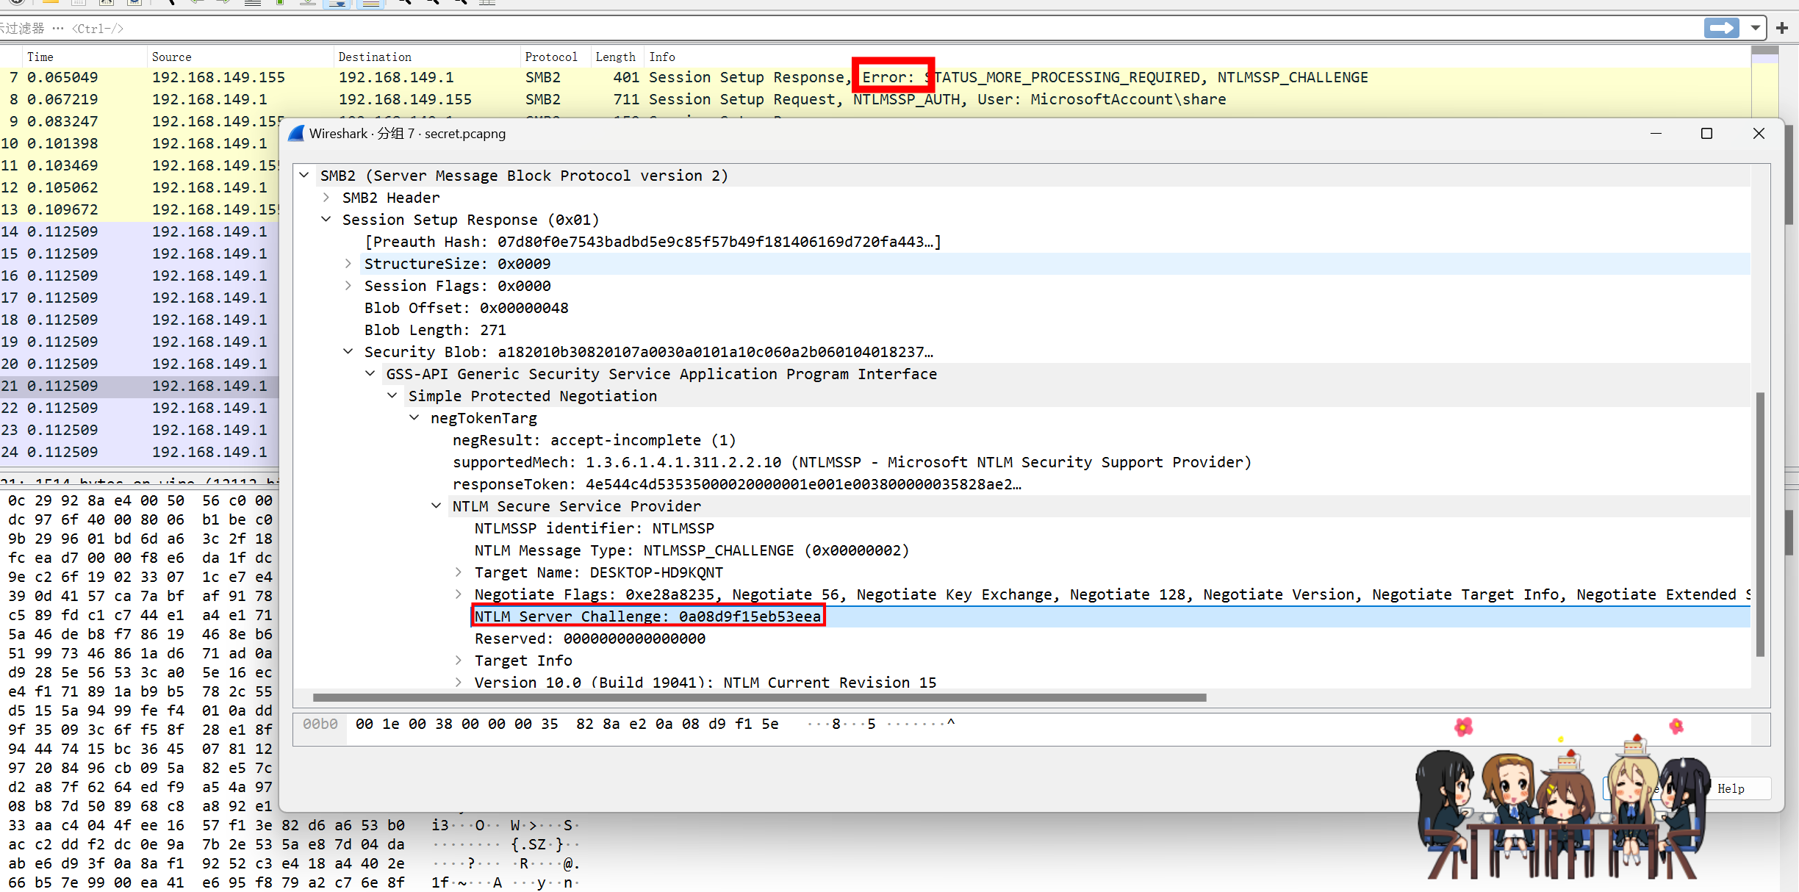Collapse the Security Blob node
1799x892 pixels.
pyautogui.click(x=348, y=352)
